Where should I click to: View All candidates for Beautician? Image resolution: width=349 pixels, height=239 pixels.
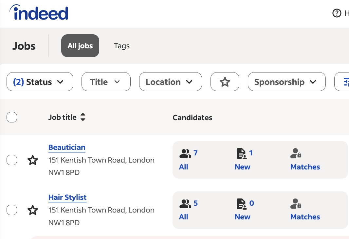pyautogui.click(x=183, y=167)
